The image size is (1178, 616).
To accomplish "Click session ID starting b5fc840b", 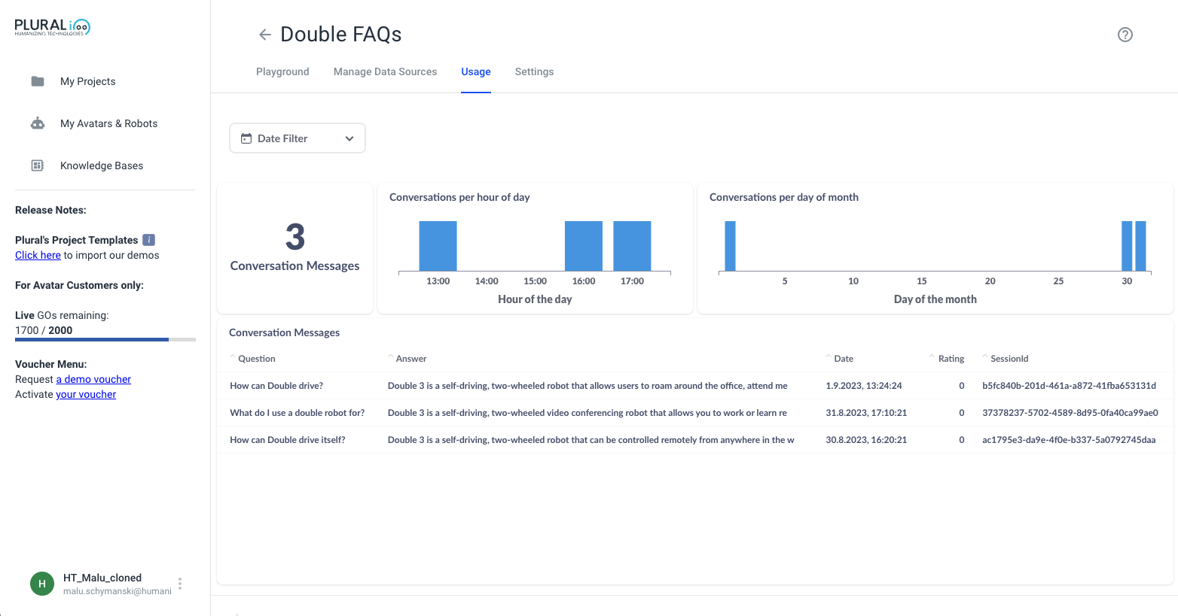I will point(1069,386).
